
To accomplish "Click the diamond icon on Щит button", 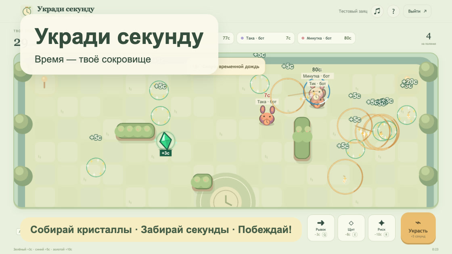I will [x=351, y=223].
